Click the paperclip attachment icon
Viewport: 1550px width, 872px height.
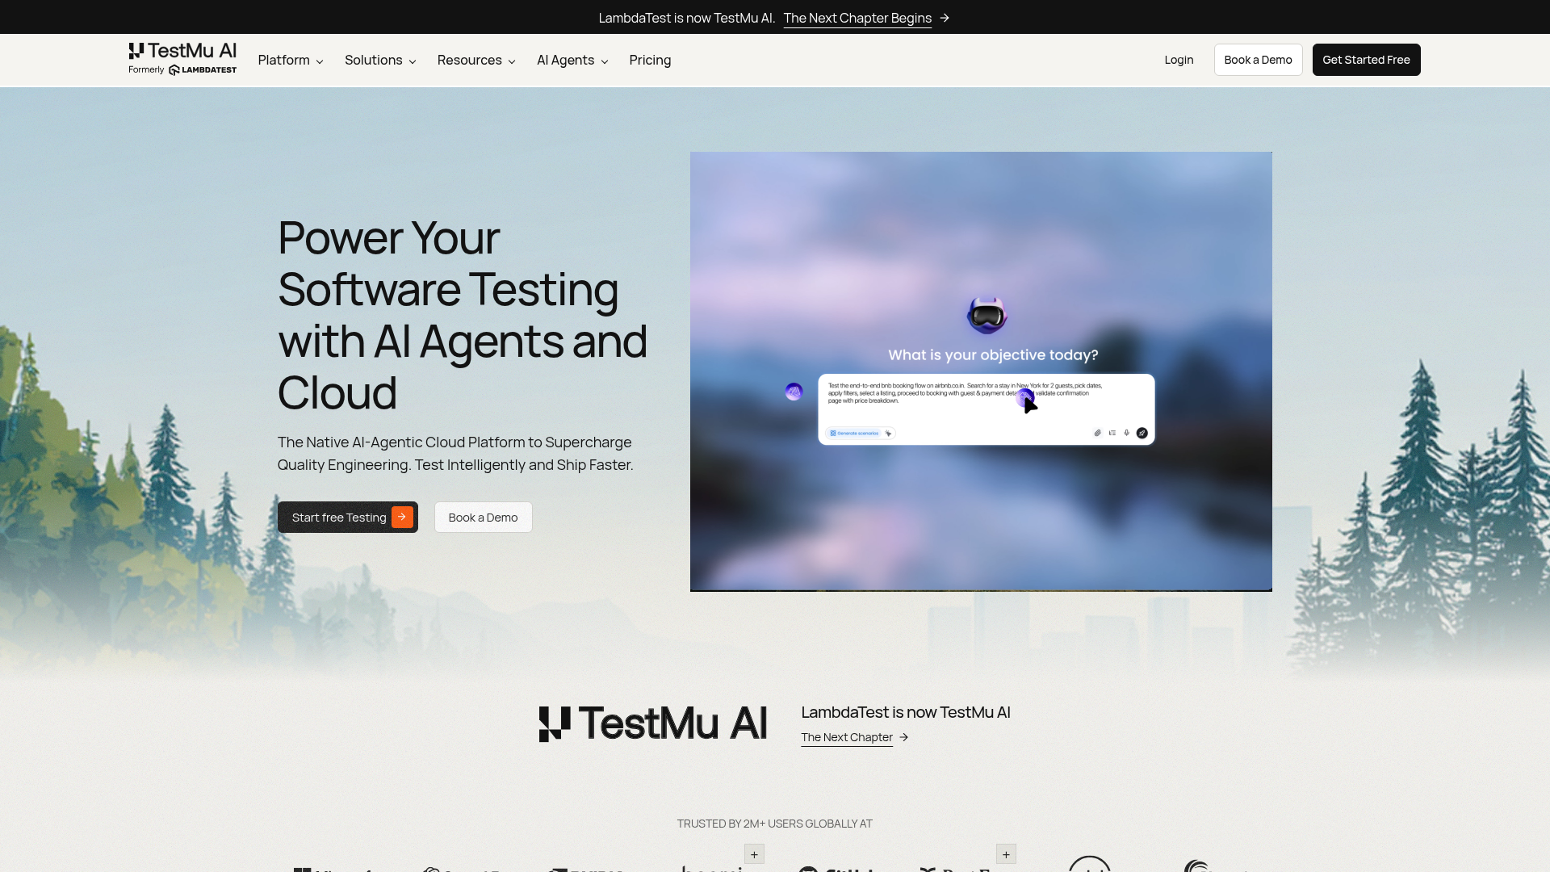click(1097, 434)
